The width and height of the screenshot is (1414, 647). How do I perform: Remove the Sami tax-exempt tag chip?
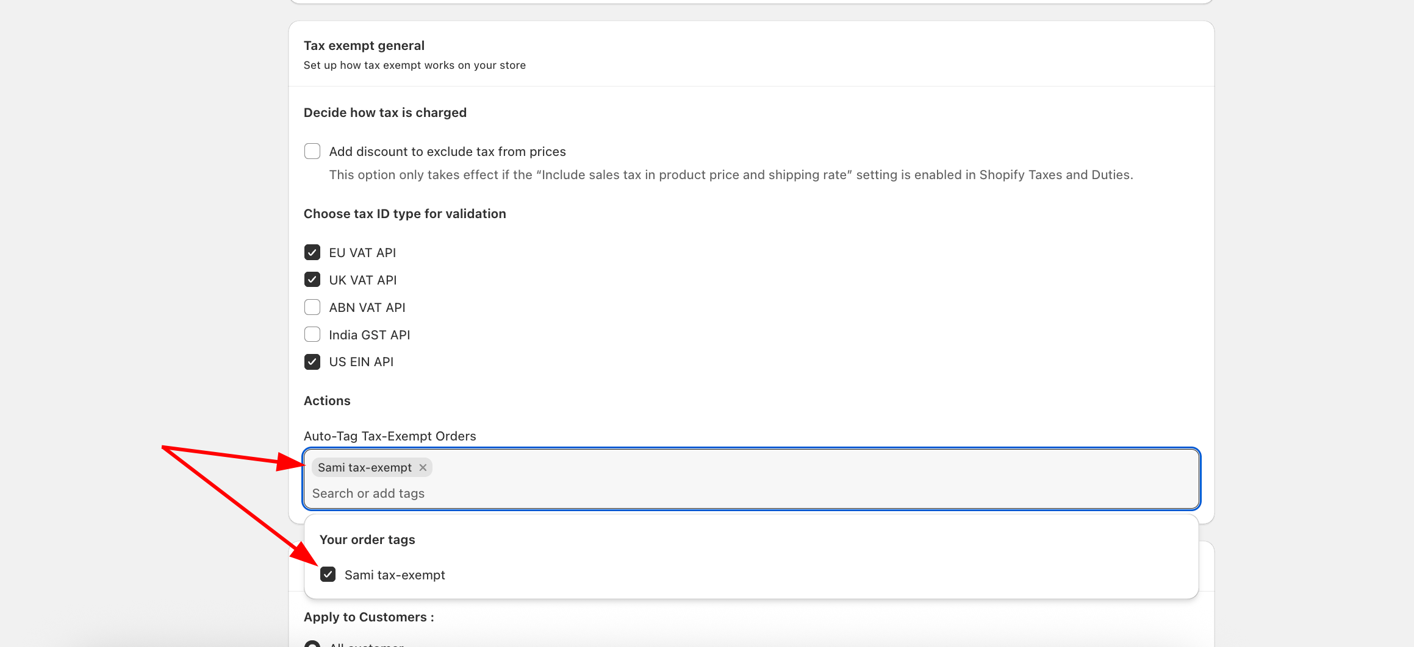[423, 467]
